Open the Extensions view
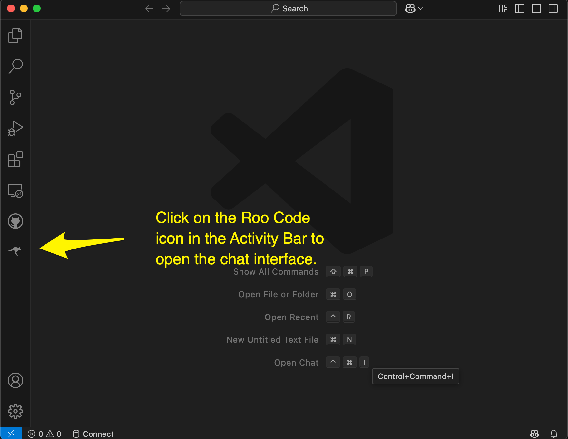This screenshot has height=439, width=568. click(15, 159)
